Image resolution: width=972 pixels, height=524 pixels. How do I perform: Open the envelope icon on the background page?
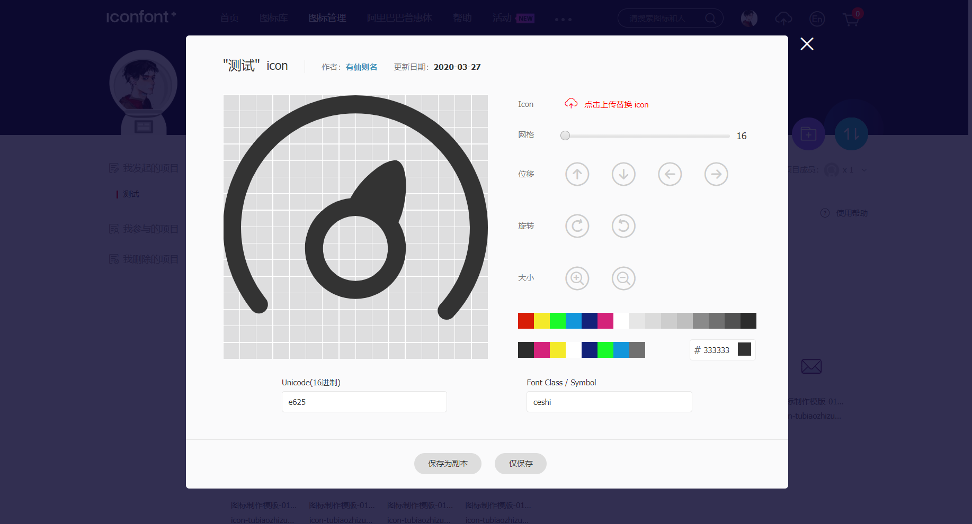tap(811, 366)
